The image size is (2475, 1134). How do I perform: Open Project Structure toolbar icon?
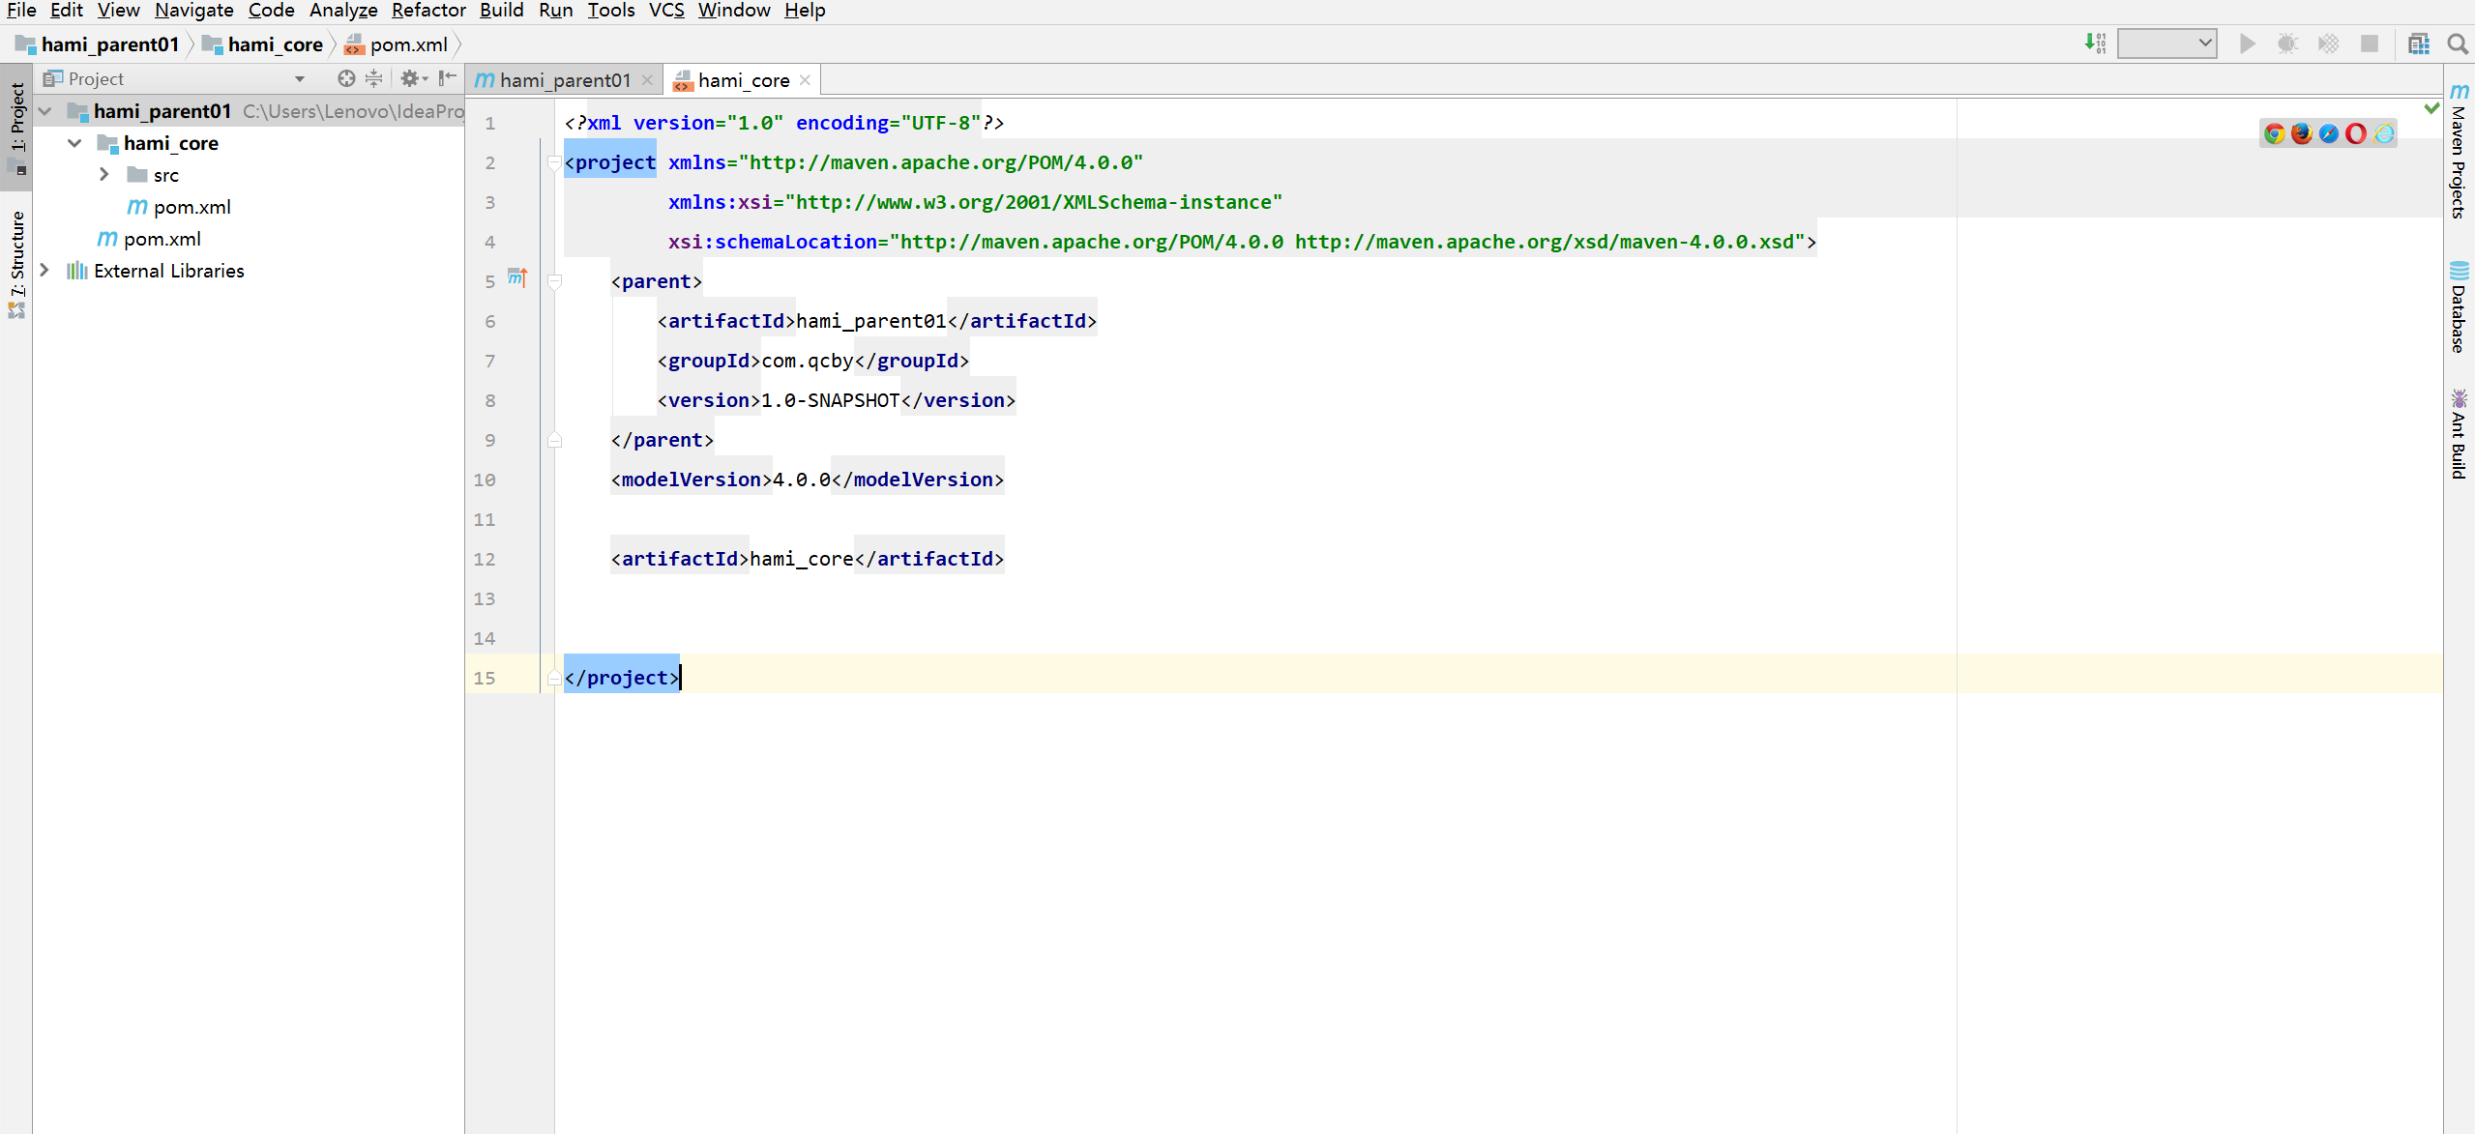tap(2418, 44)
